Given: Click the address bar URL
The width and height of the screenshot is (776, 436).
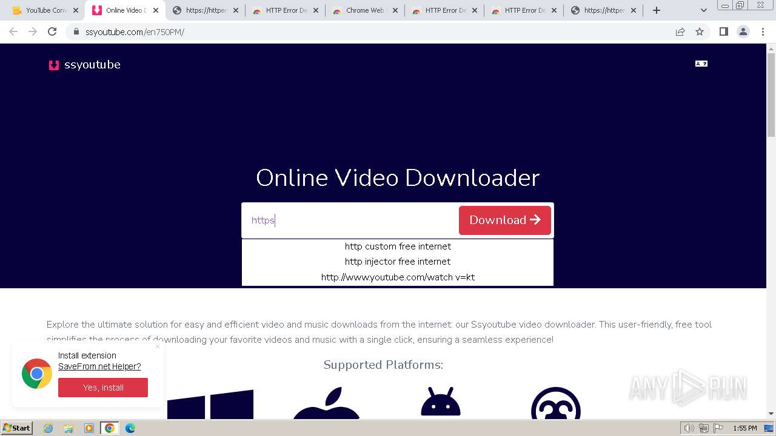Looking at the screenshot, I should click(x=135, y=32).
